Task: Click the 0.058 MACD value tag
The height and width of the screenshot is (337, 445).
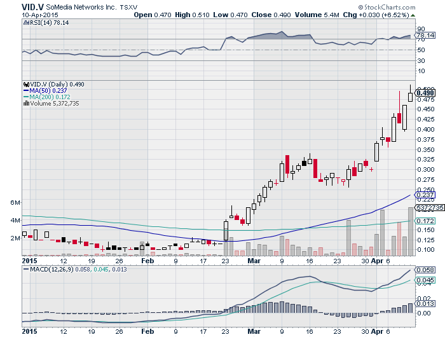Action: coord(424,270)
